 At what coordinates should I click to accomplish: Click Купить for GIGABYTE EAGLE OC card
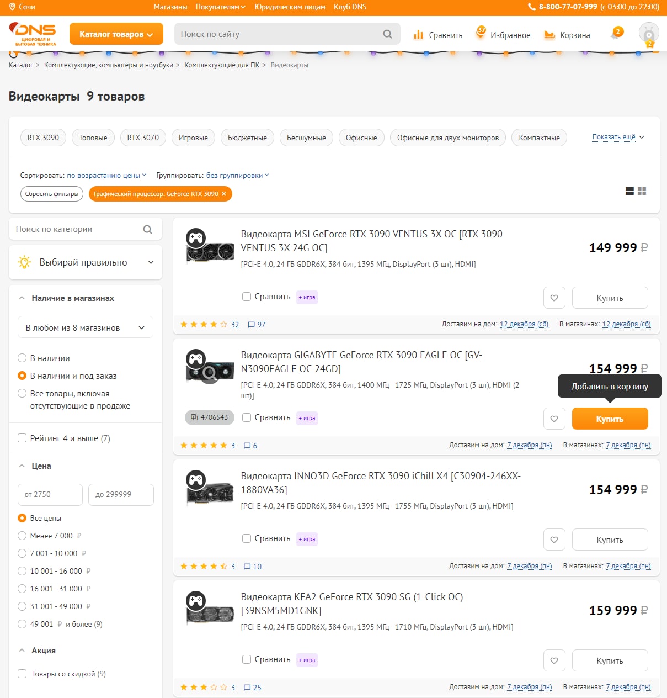pos(610,419)
